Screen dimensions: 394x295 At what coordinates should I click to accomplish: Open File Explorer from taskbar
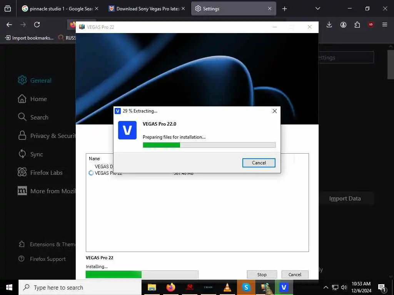[152, 287]
